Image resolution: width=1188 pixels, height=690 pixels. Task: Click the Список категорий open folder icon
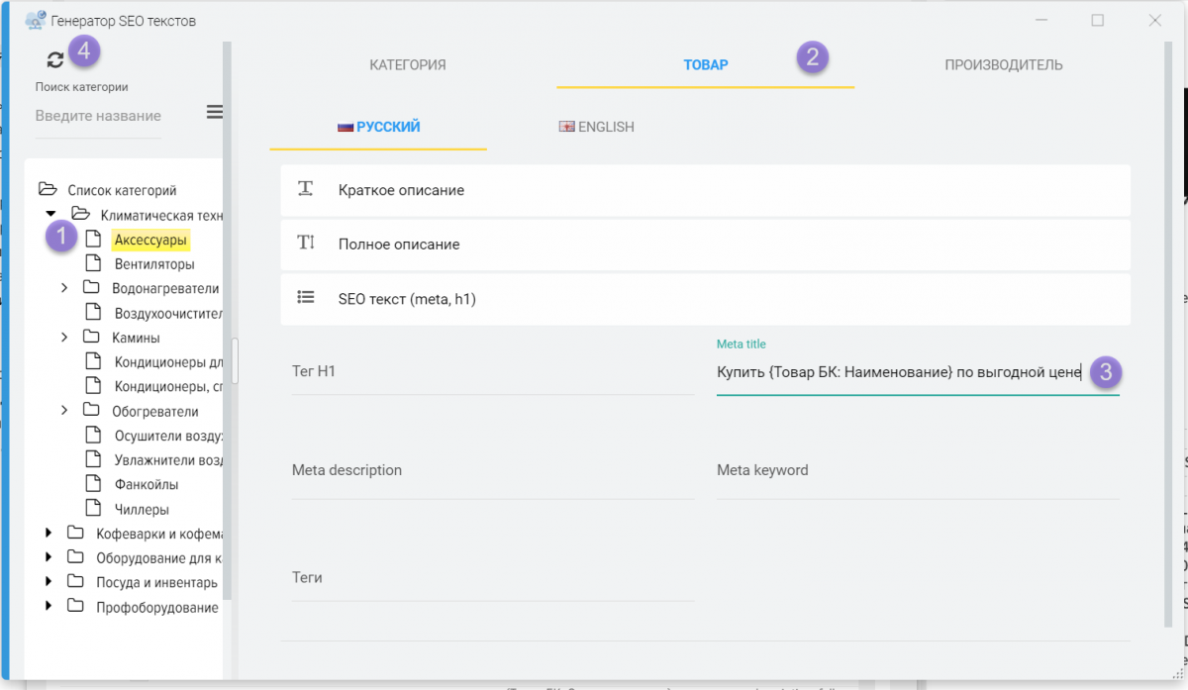click(48, 189)
